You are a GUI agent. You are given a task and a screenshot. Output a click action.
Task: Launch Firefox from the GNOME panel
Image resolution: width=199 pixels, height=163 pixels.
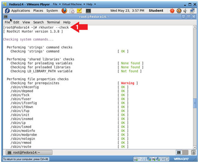(64, 11)
